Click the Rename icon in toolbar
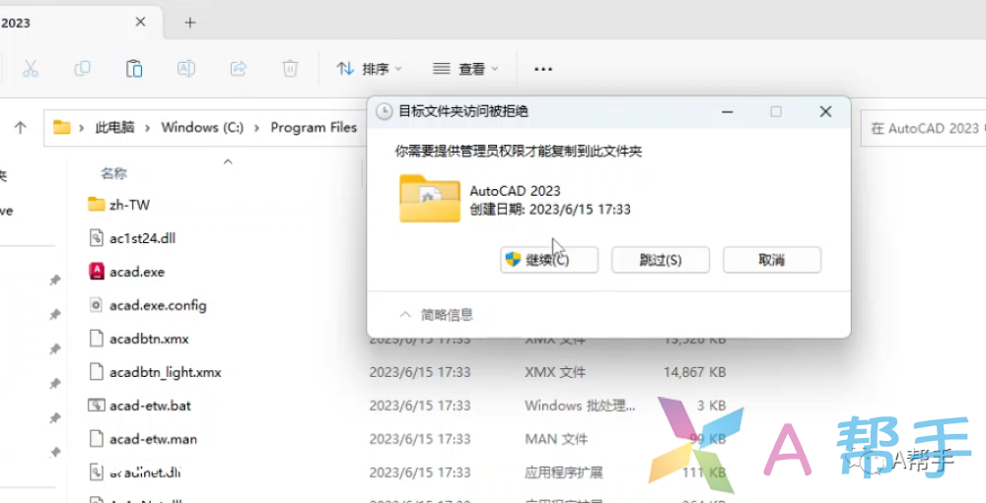 tap(185, 69)
